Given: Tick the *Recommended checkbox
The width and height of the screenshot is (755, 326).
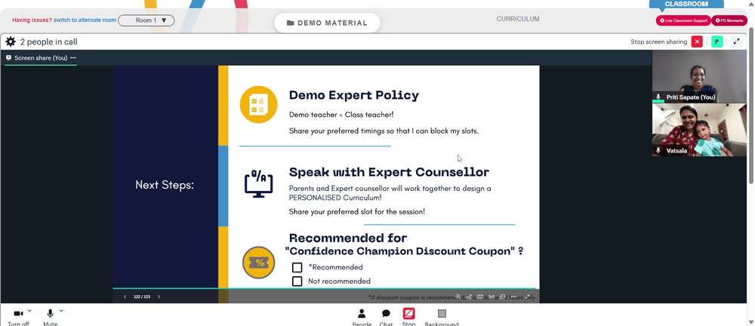Looking at the screenshot, I should coord(297,267).
